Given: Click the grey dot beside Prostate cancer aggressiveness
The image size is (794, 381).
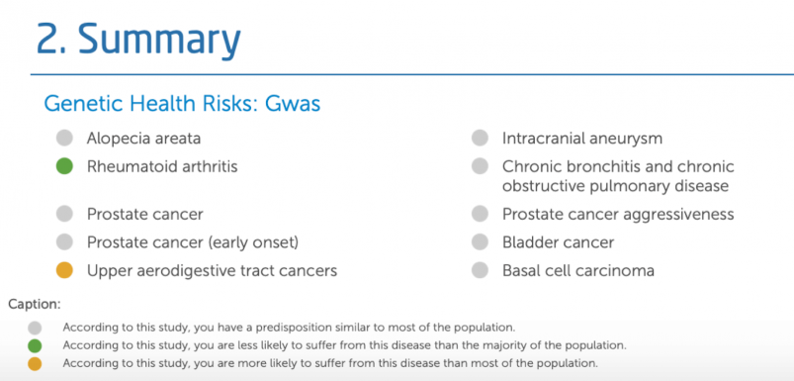Looking at the screenshot, I should 480,214.
